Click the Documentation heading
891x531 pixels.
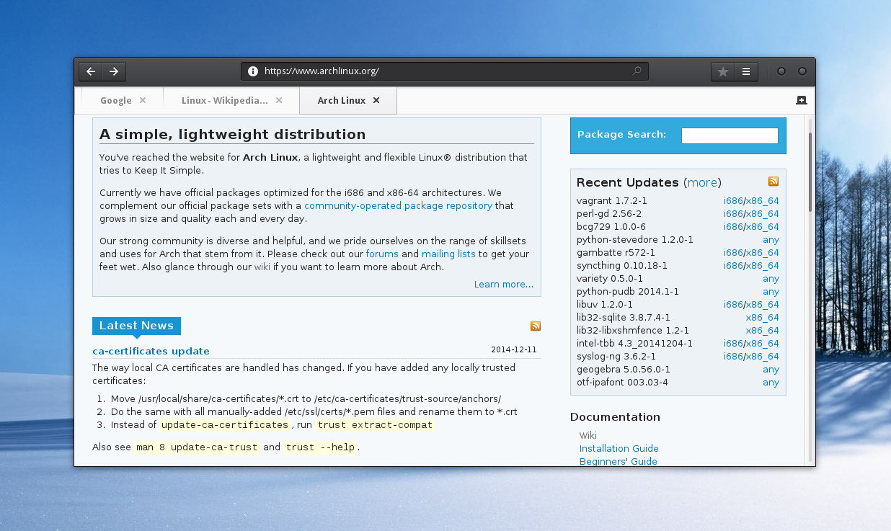(x=615, y=417)
